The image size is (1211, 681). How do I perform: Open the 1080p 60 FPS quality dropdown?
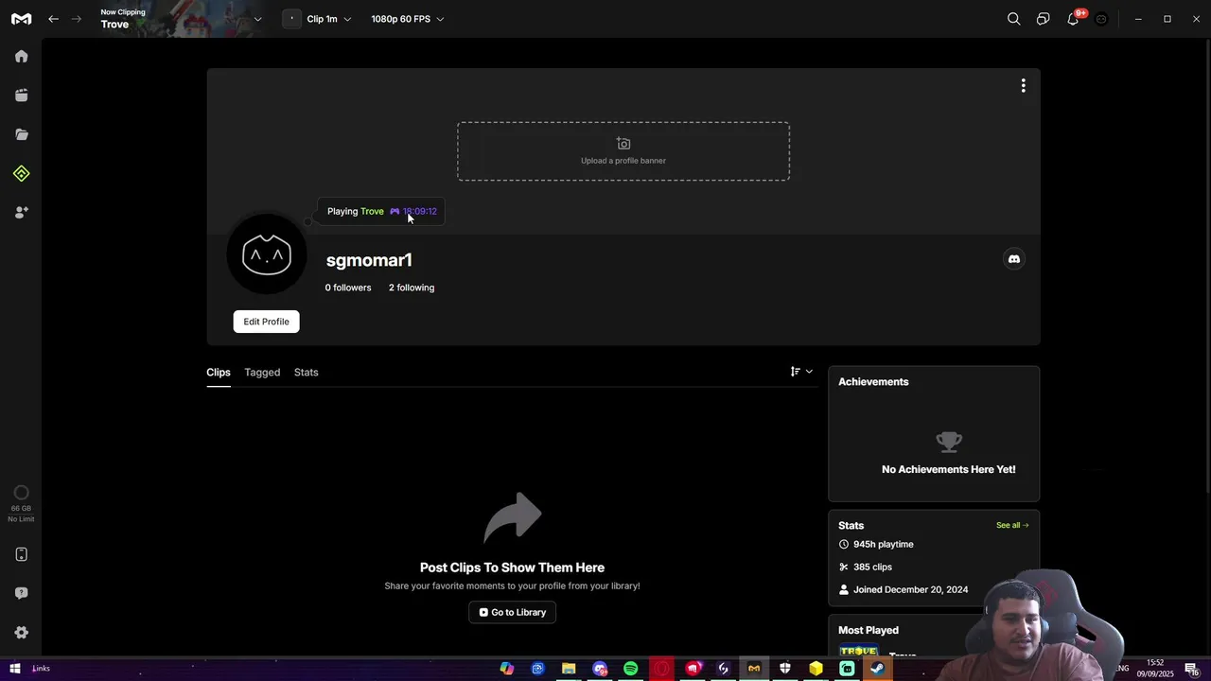(407, 19)
